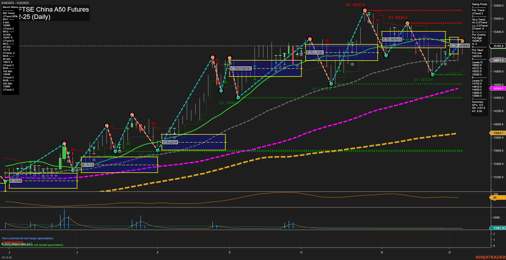Image resolution: width=506 pixels, height=260 pixels.
Task: Click the M:June month label
Action: pos(15,181)
